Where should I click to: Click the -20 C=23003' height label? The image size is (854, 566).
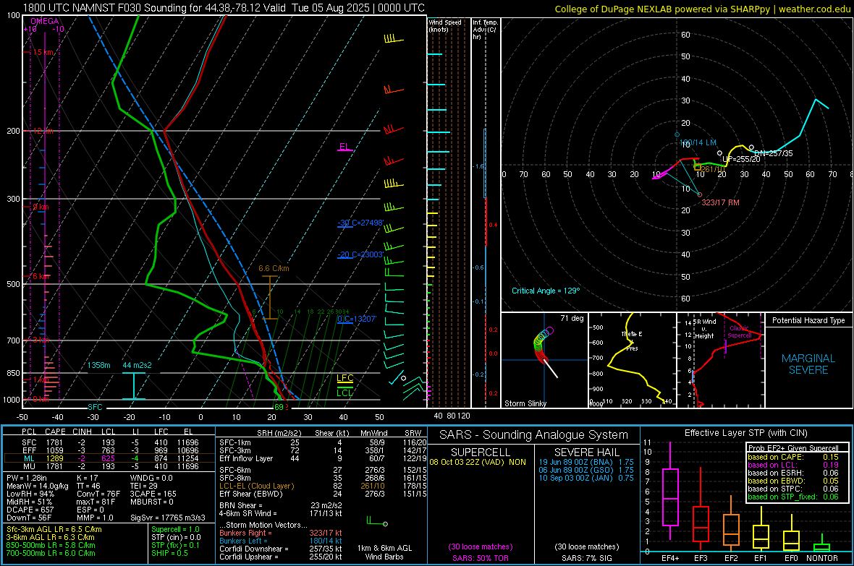pyautogui.click(x=360, y=254)
